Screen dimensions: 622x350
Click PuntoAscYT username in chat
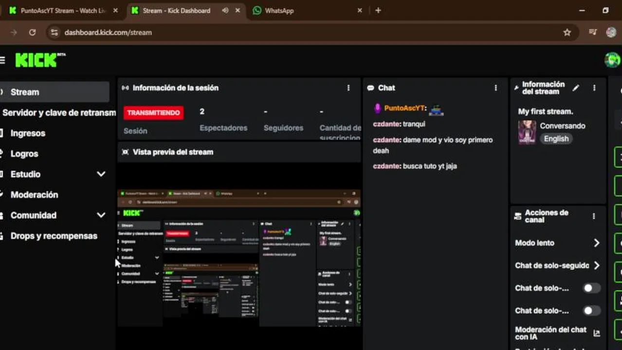click(x=405, y=108)
